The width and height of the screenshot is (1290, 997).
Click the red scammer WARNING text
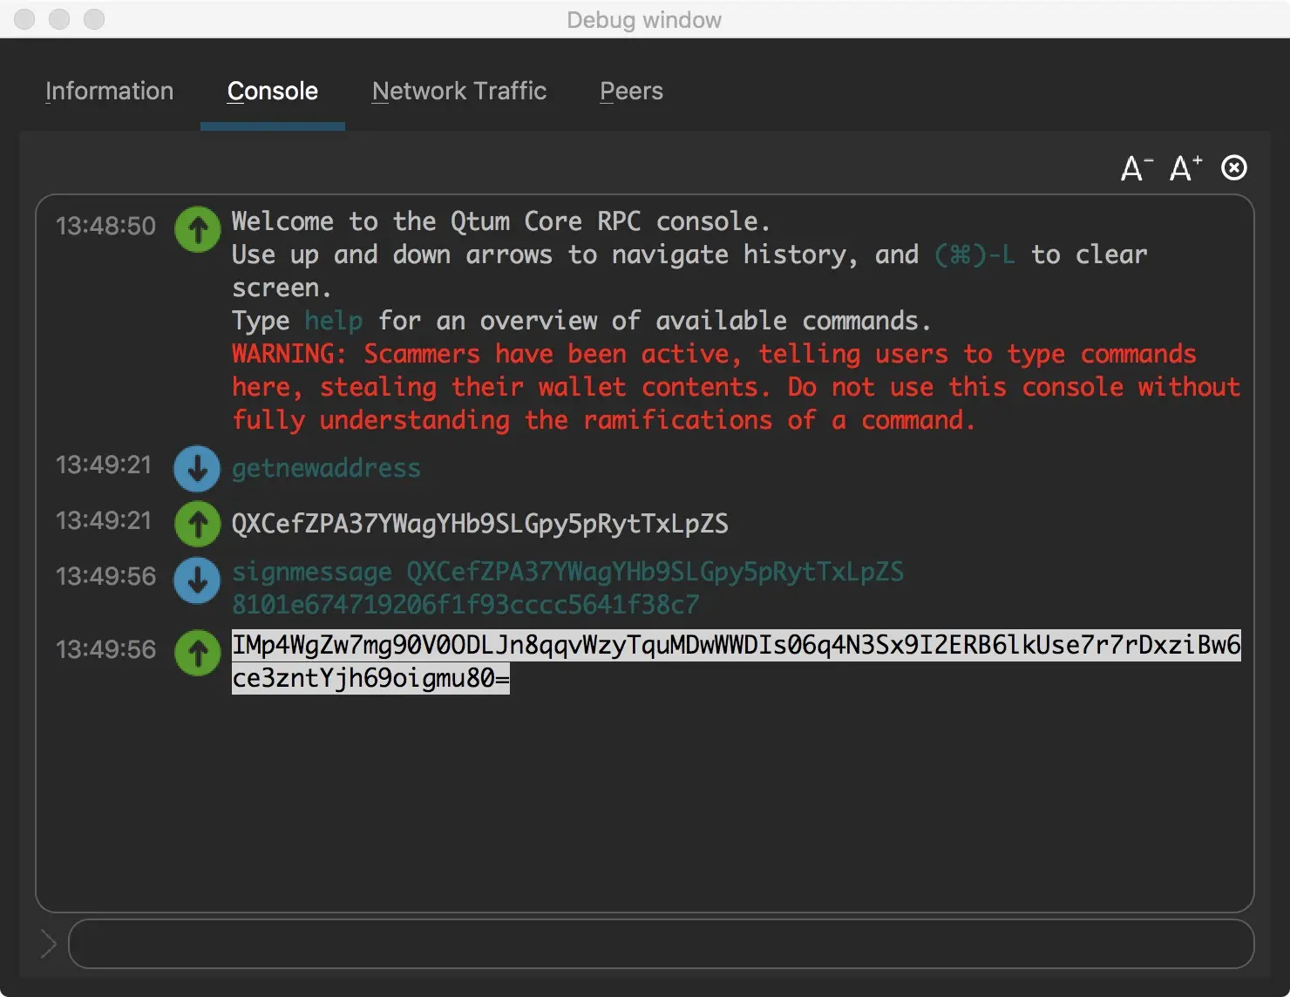point(736,387)
